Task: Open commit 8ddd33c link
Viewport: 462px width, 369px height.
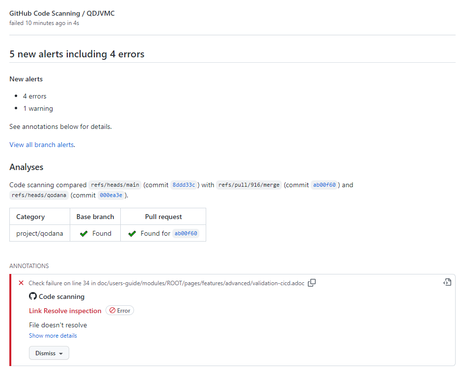Action: point(184,185)
